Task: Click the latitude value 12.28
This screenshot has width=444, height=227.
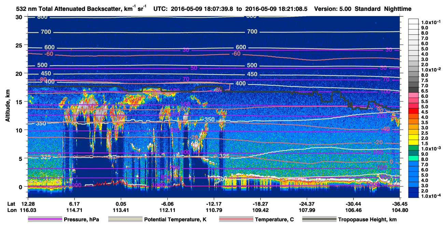Action: (28, 204)
